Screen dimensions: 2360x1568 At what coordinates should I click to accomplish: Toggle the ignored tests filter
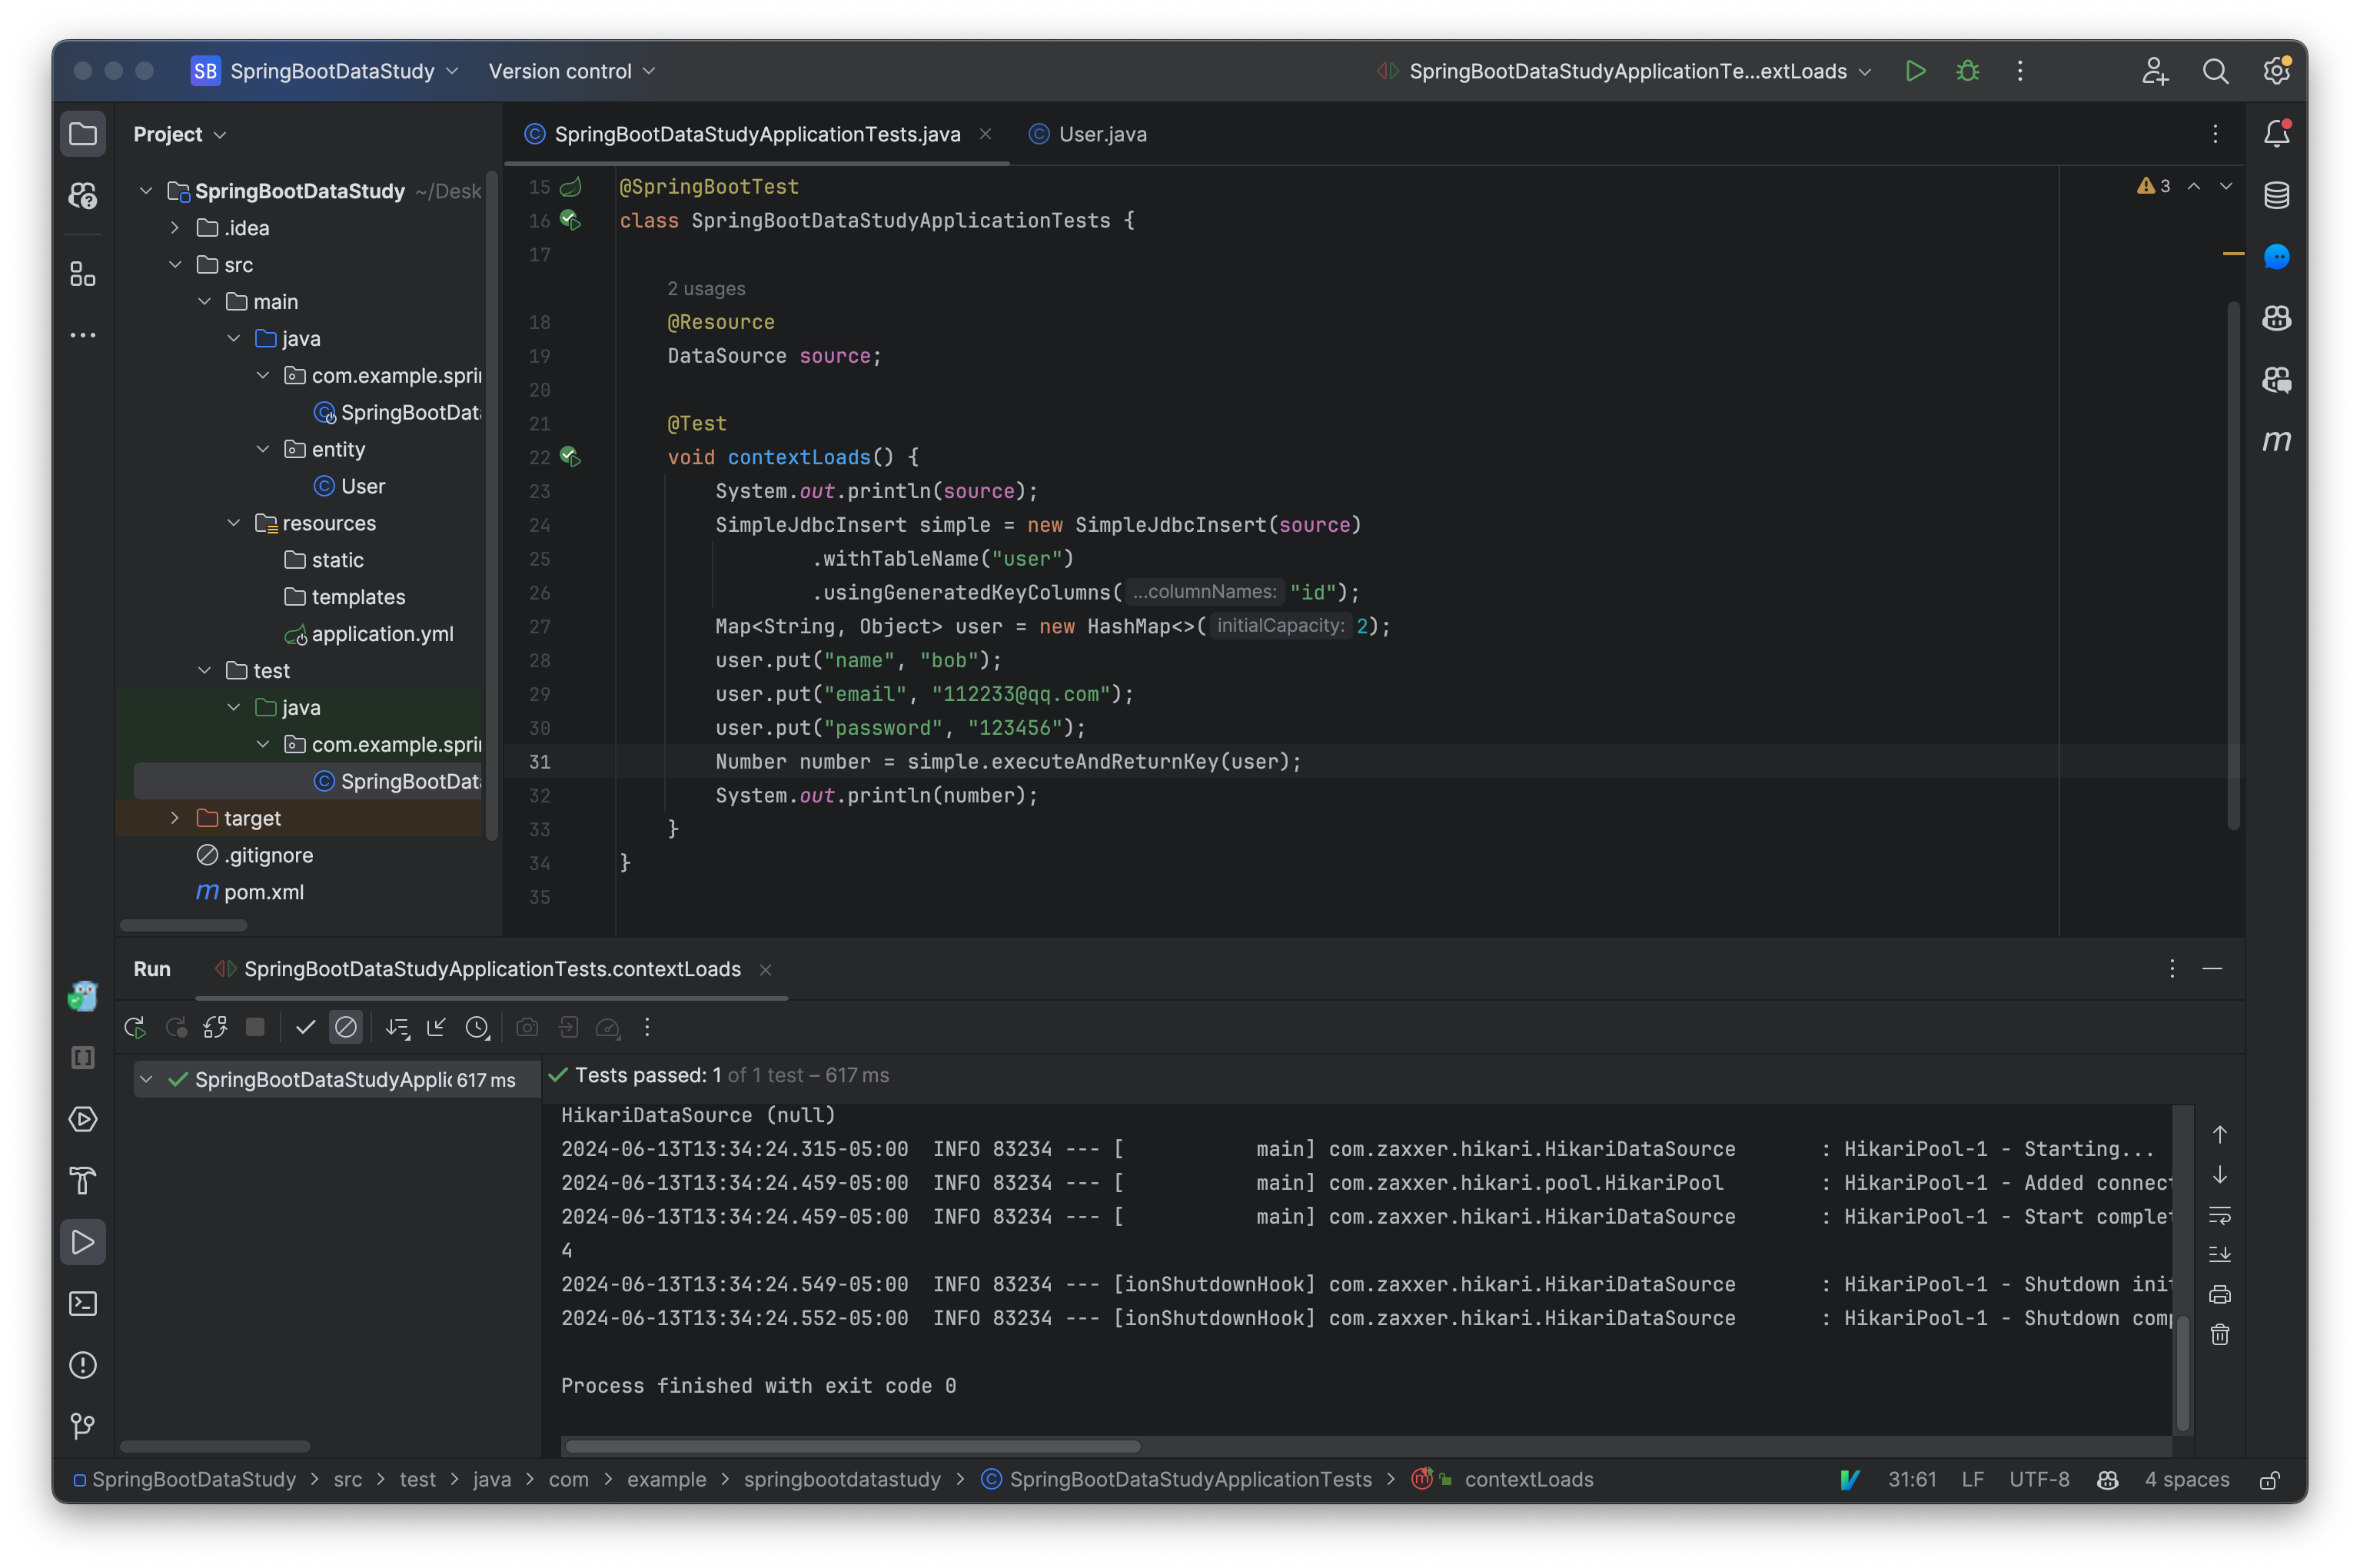tap(346, 1027)
